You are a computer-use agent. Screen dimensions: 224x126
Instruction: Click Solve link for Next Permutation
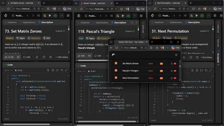151,78
